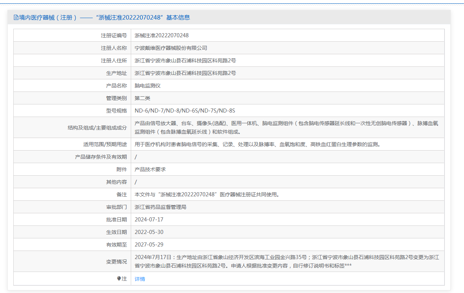Click the 适用范围/预期用途 label
This screenshot has height=293, width=464.
[x=105, y=144]
